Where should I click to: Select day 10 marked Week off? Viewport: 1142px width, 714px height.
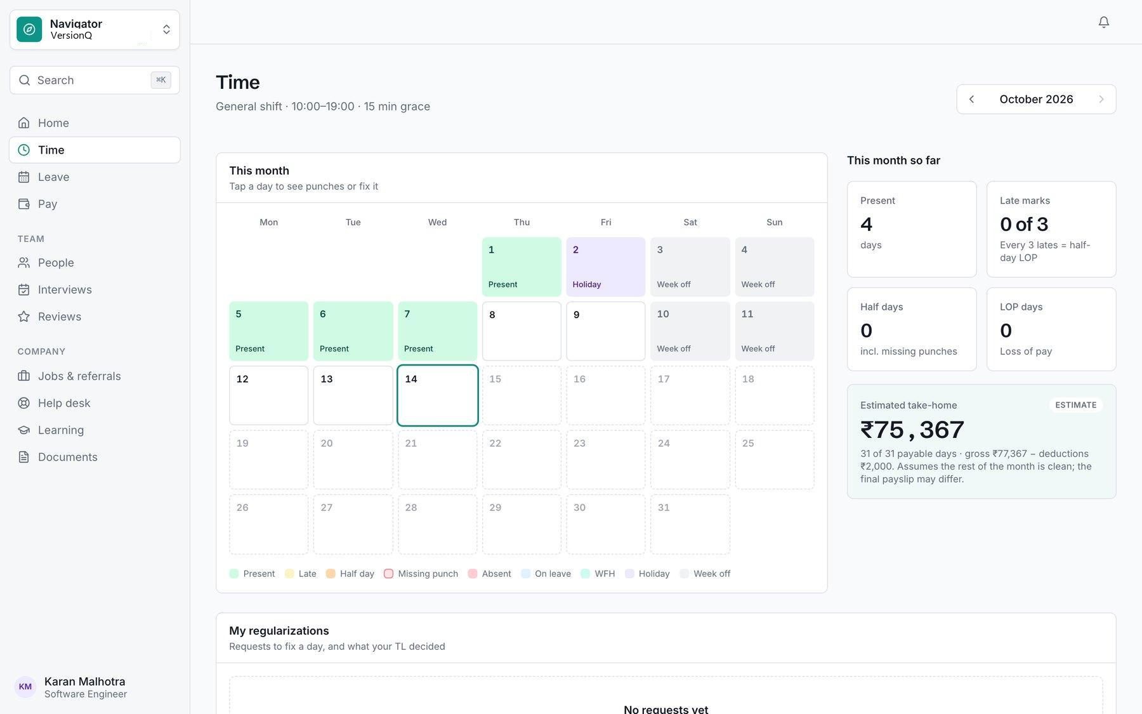coord(690,331)
